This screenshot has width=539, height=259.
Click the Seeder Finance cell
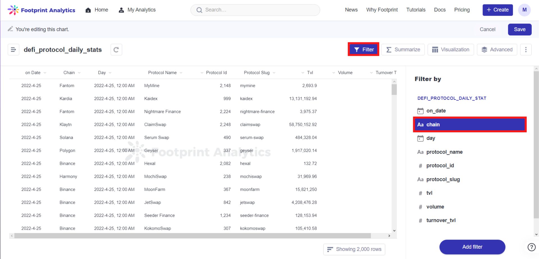pos(159,215)
